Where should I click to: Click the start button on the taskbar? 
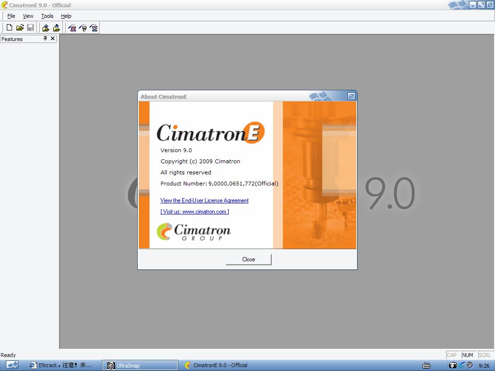(12, 365)
